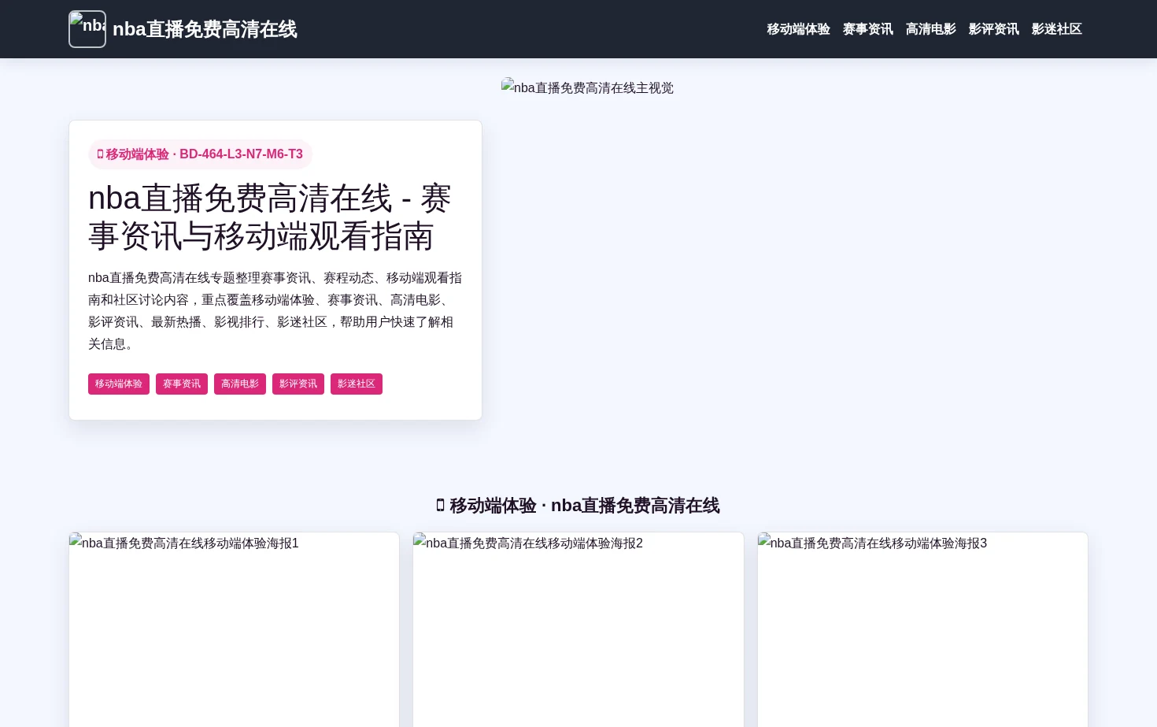Select the pink 移动端体验 tag button
Image resolution: width=1157 pixels, height=727 pixels.
pos(119,384)
